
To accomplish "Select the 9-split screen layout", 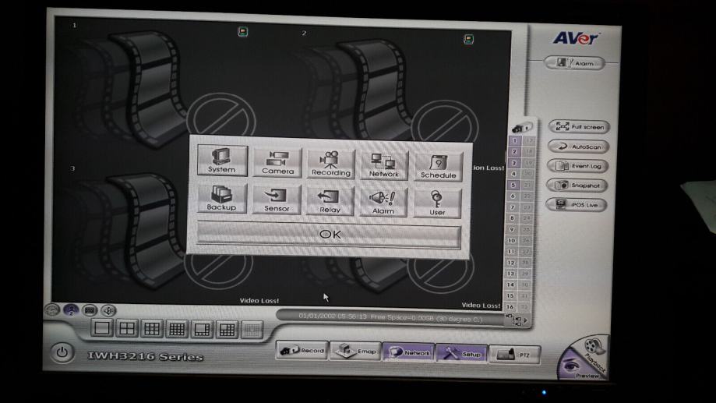I will coord(152,329).
